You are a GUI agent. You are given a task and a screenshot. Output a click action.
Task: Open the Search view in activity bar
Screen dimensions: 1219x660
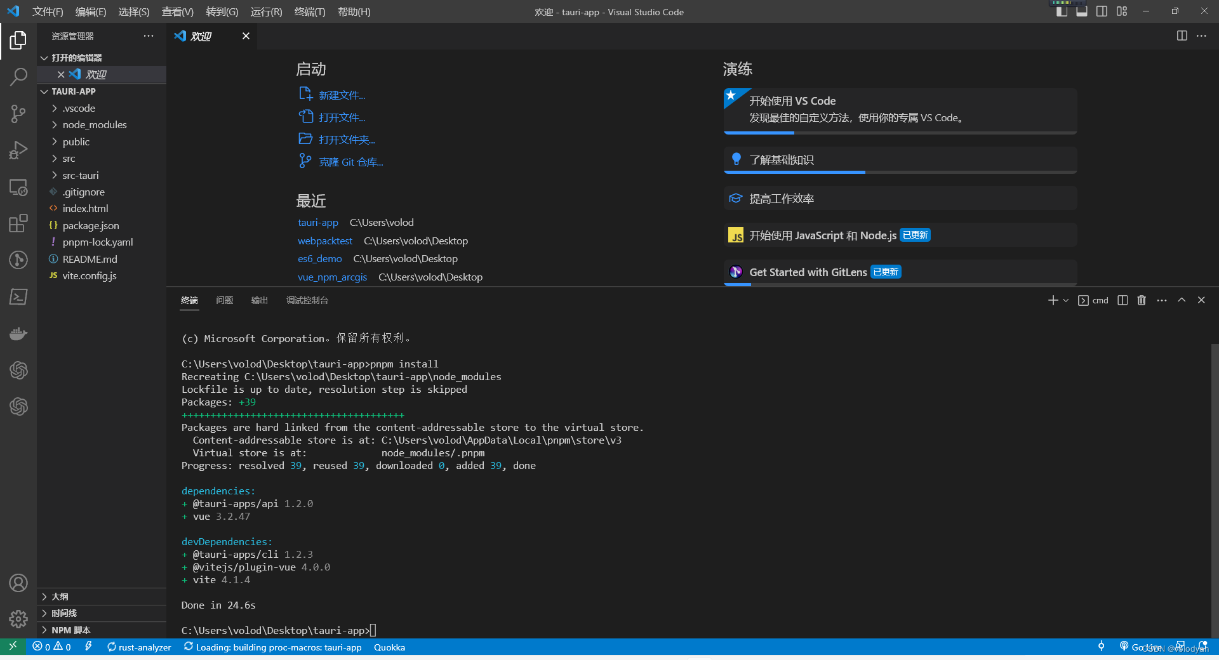18,77
